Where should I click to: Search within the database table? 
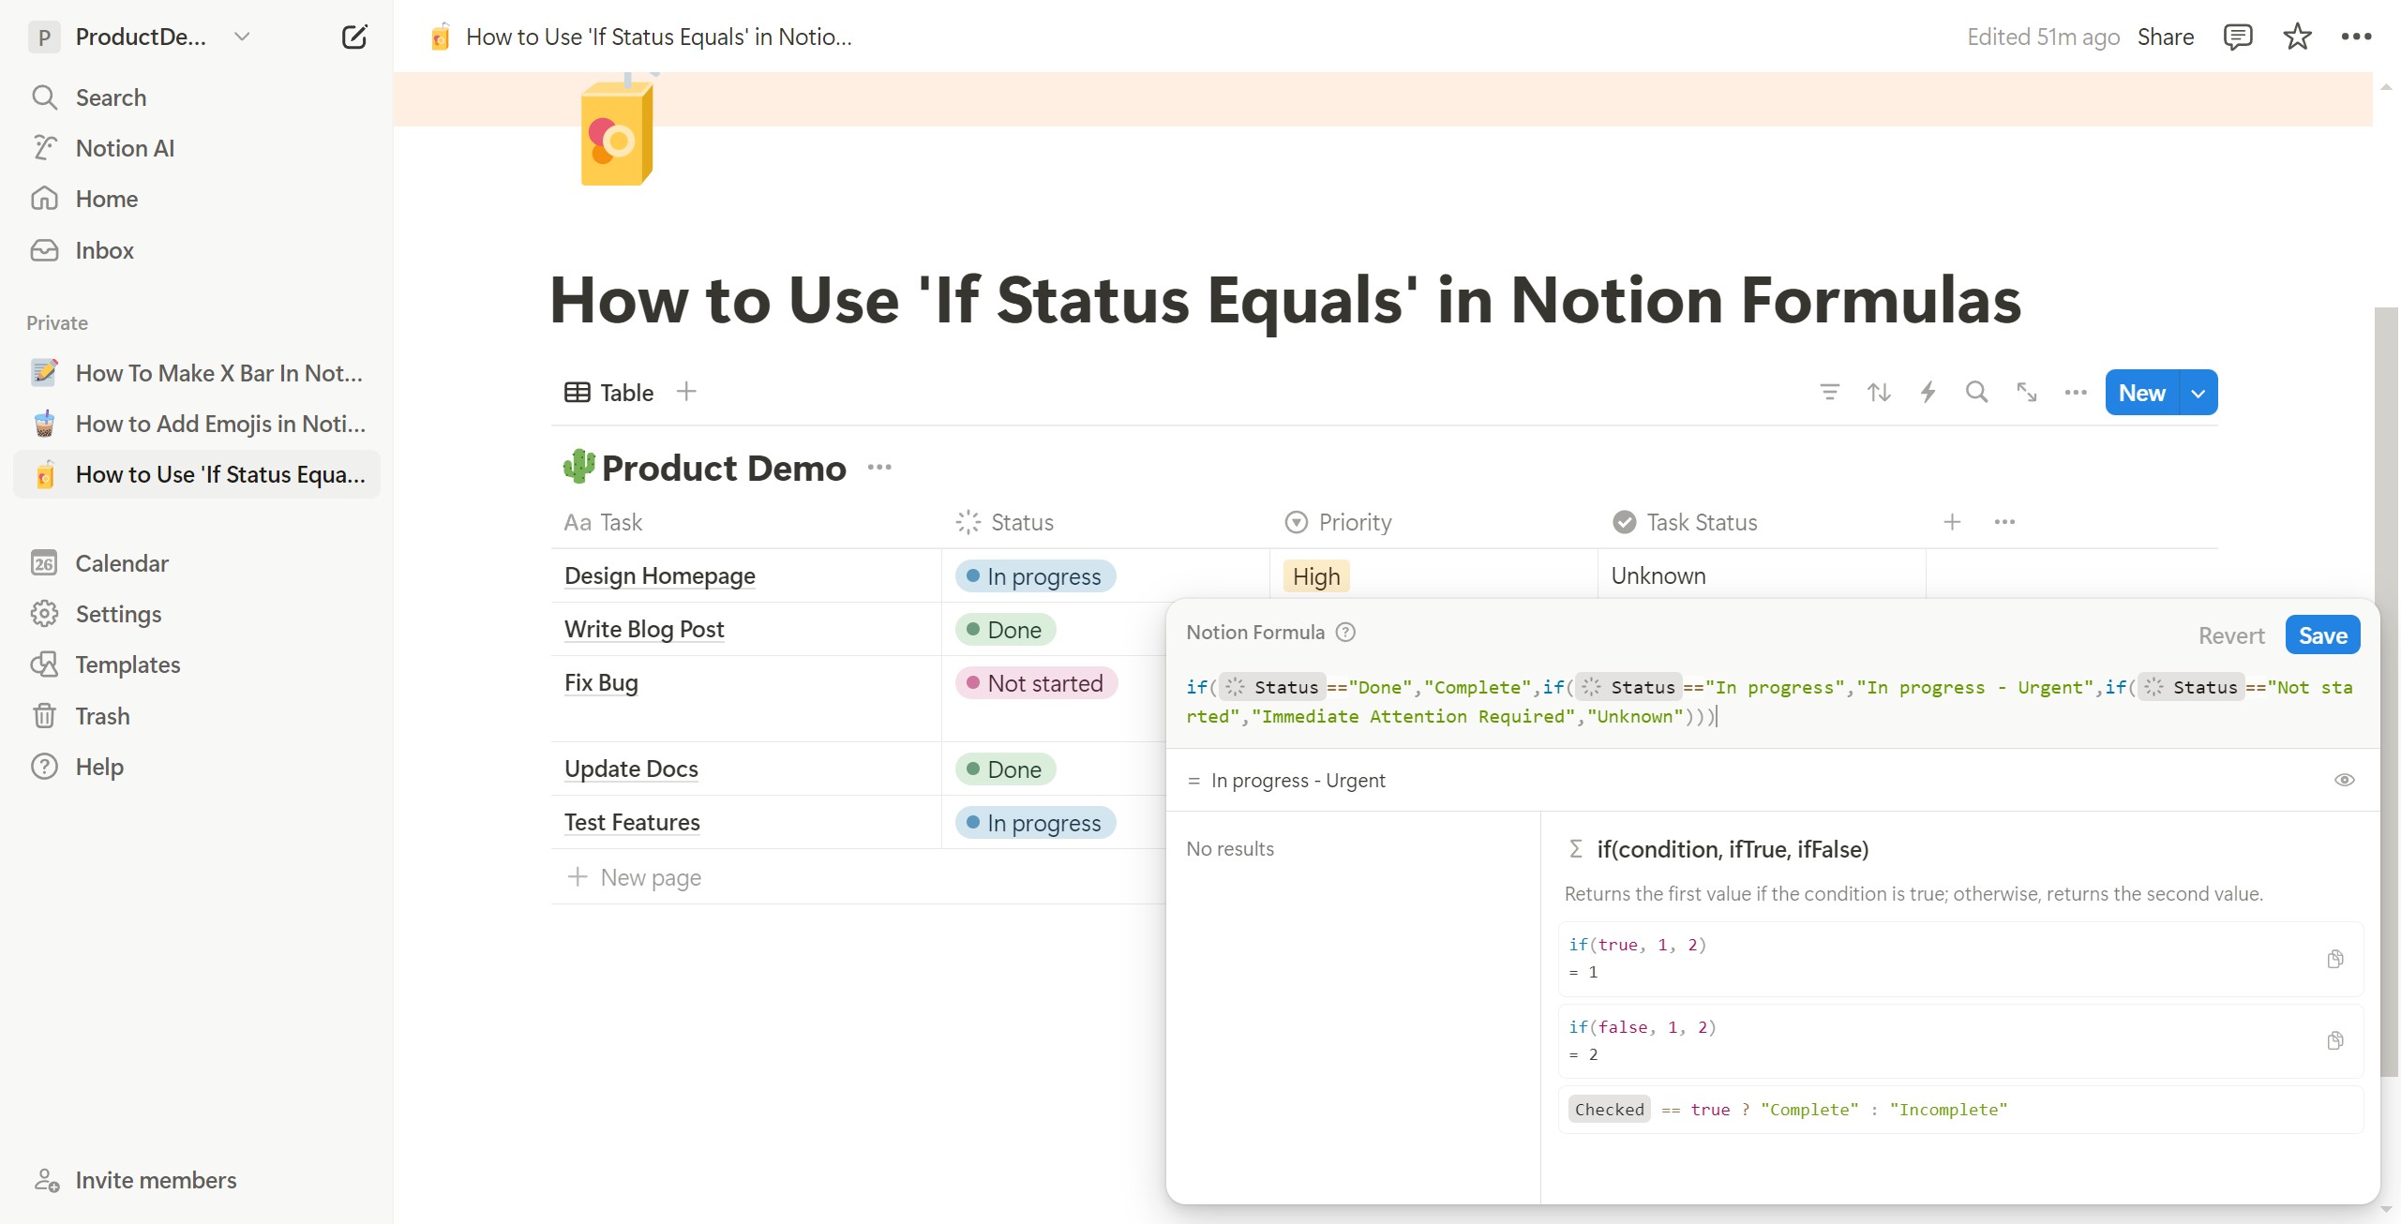(x=1976, y=392)
